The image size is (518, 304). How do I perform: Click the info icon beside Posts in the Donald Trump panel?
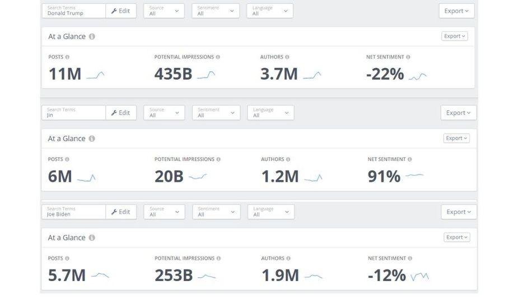coord(67,57)
